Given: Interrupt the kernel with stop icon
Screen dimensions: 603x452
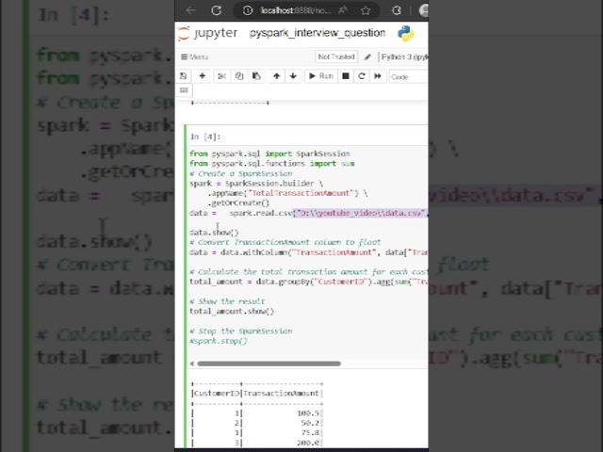Looking at the screenshot, I should tap(346, 76).
